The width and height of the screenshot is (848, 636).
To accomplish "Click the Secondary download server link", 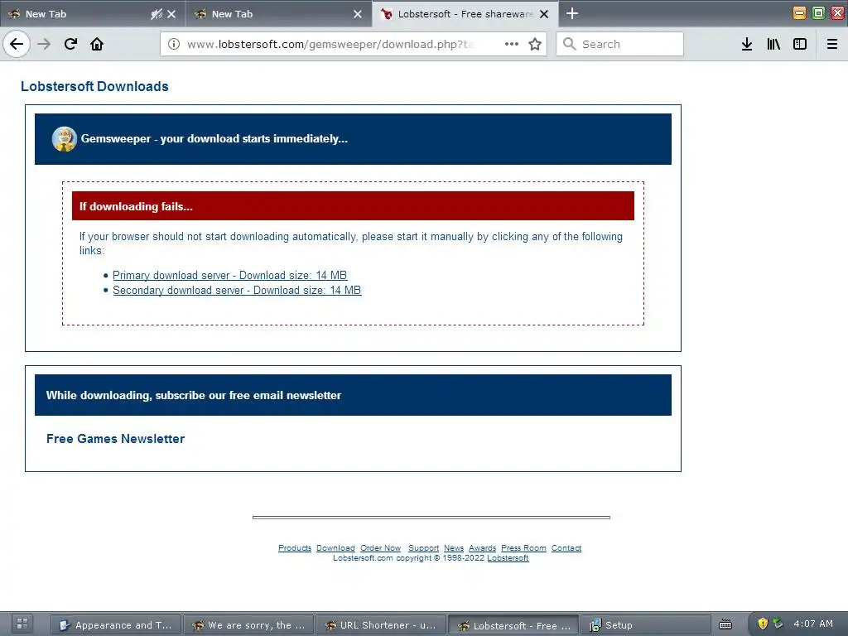I will coord(237,290).
